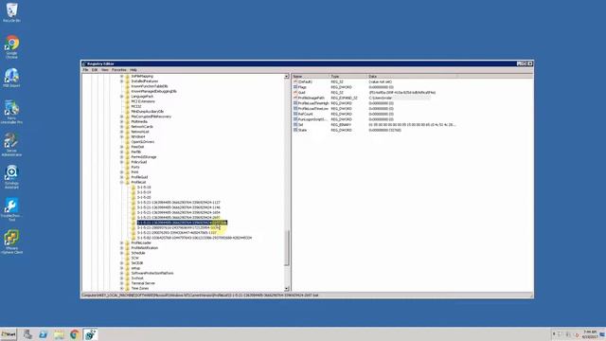Sort values by the Data column header
This screenshot has width=606, height=341.
click(412, 77)
